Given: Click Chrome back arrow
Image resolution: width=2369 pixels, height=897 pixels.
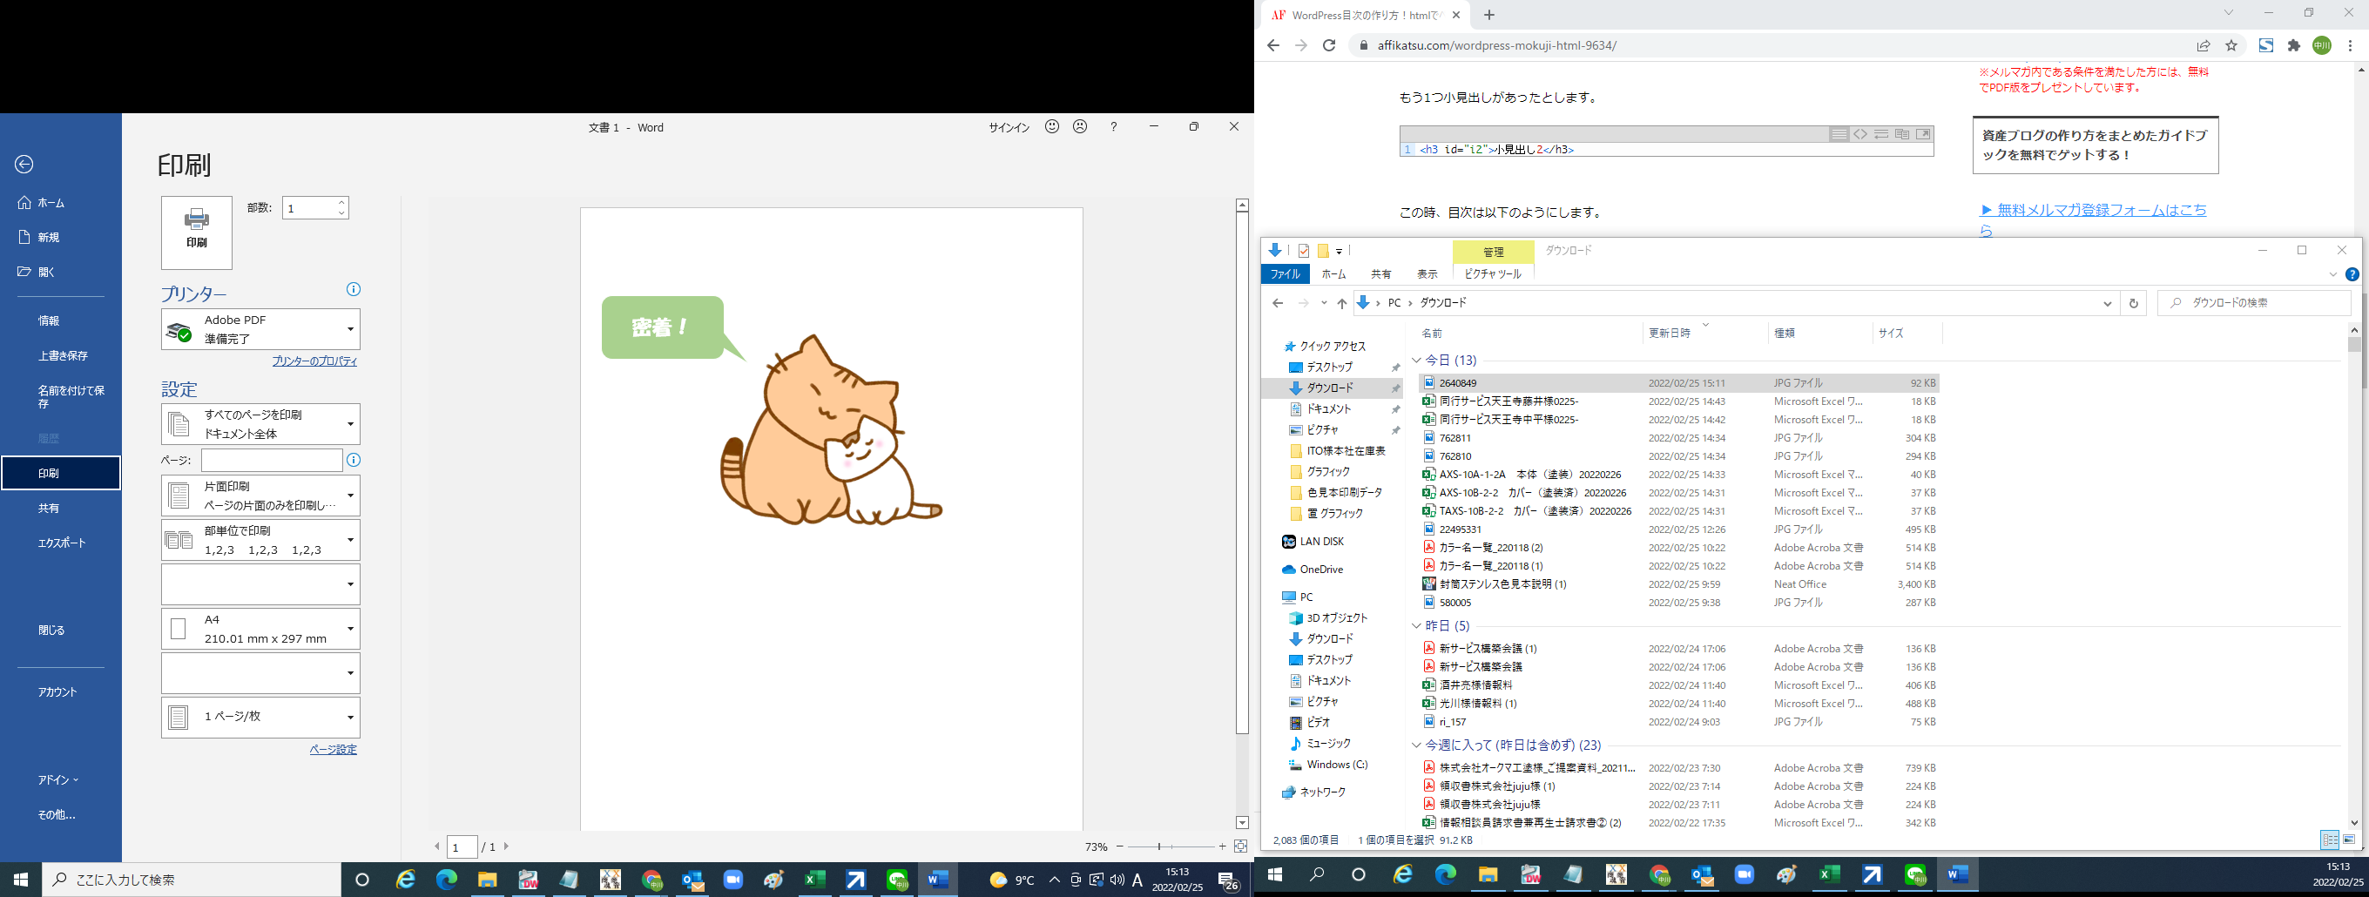Looking at the screenshot, I should click(1272, 45).
